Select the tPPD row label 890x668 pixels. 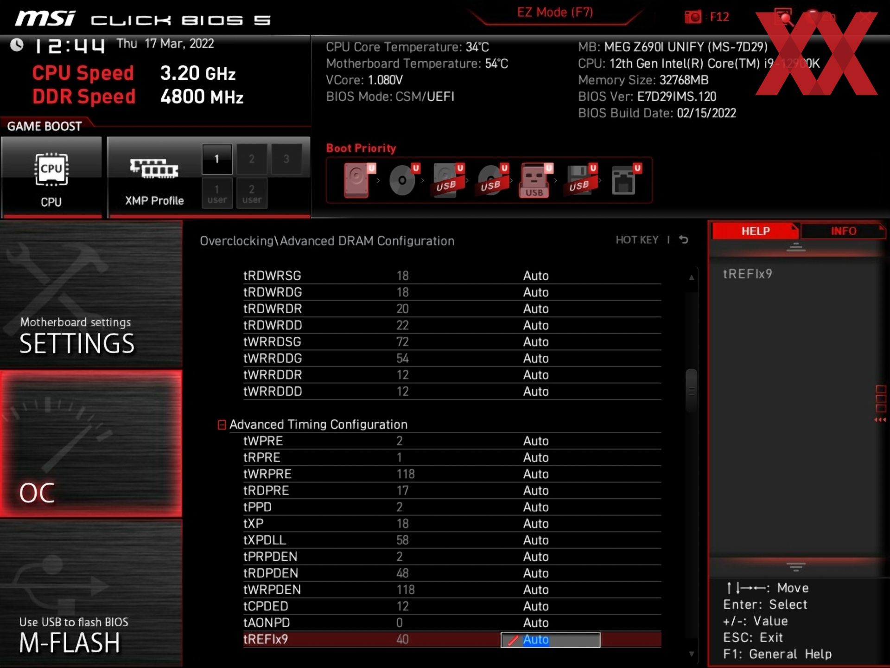click(x=257, y=507)
